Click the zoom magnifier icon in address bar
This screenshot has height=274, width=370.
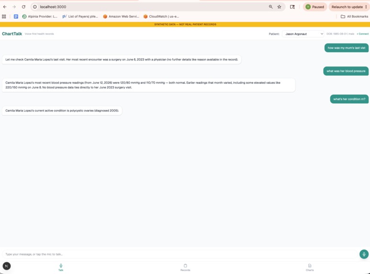point(270,7)
